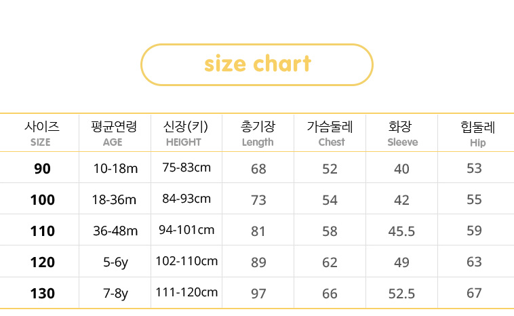Pick size 120 row label

[42, 262]
